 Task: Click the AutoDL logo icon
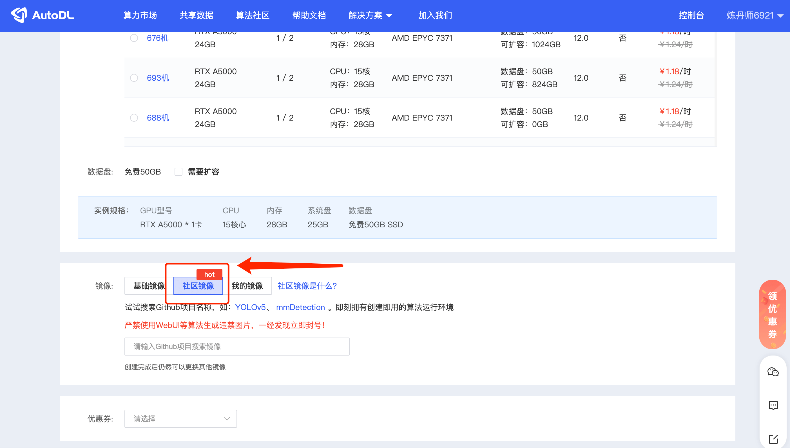point(19,15)
